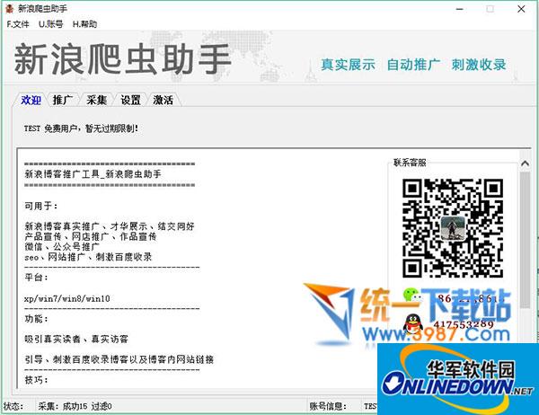The image size is (539, 415).
Task: Click the customer service QR code
Action: 453,228
